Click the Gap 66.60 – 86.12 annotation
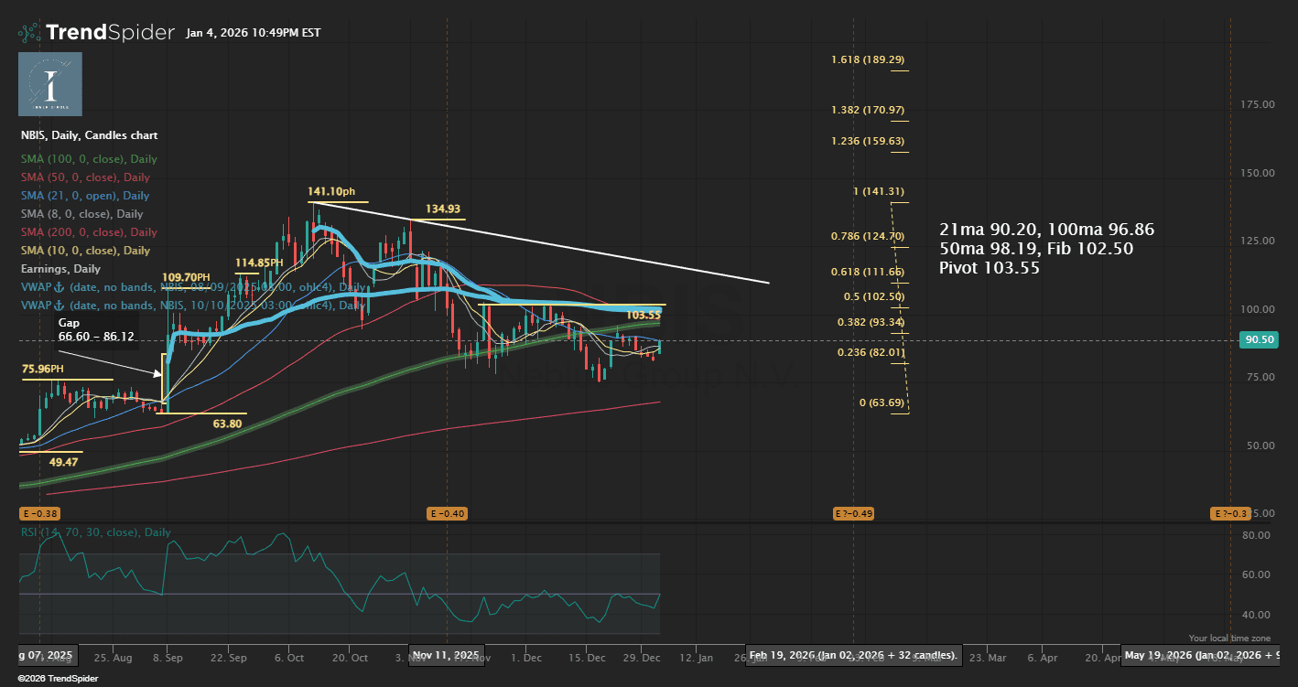Viewport: 1298px width, 687px height. [96, 330]
